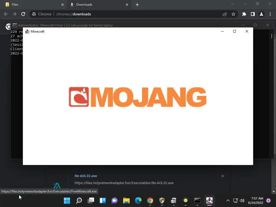This screenshot has width=276, height=207.
Task: Reload the chrome://downloads page
Action: (x=23, y=14)
